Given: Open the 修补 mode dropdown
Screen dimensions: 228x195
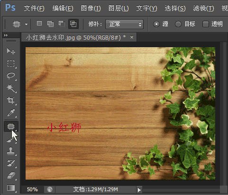Looking at the screenshot, I should (x=124, y=24).
